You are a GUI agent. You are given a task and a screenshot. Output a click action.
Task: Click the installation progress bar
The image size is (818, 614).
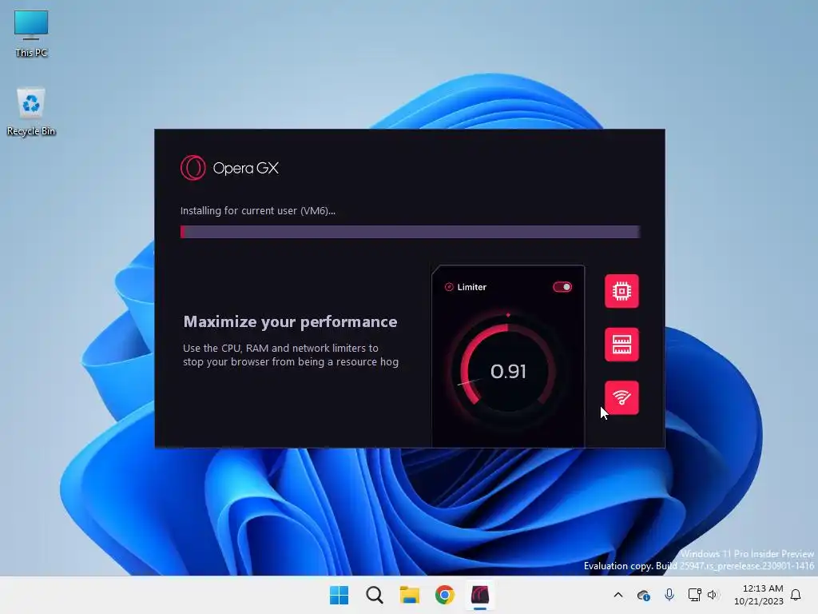(410, 231)
